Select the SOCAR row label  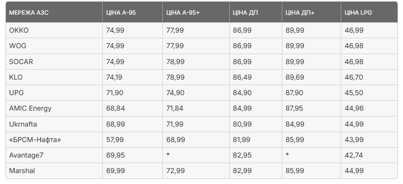pos(21,62)
